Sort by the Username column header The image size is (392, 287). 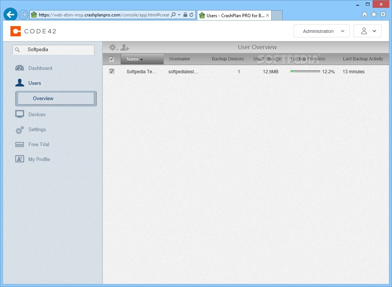(179, 59)
